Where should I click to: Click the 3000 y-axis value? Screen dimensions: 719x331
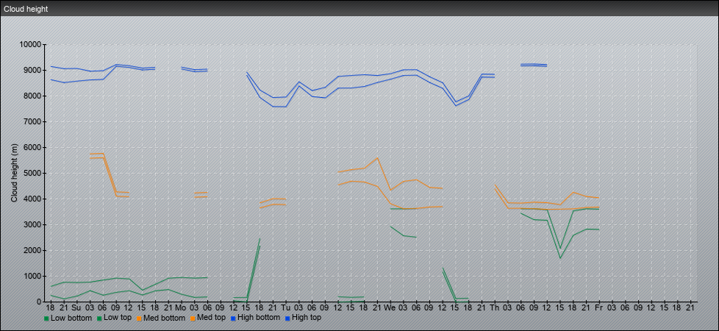(x=32, y=224)
